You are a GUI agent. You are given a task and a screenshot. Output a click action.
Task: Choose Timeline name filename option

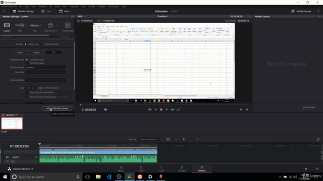(x=27, y=63)
